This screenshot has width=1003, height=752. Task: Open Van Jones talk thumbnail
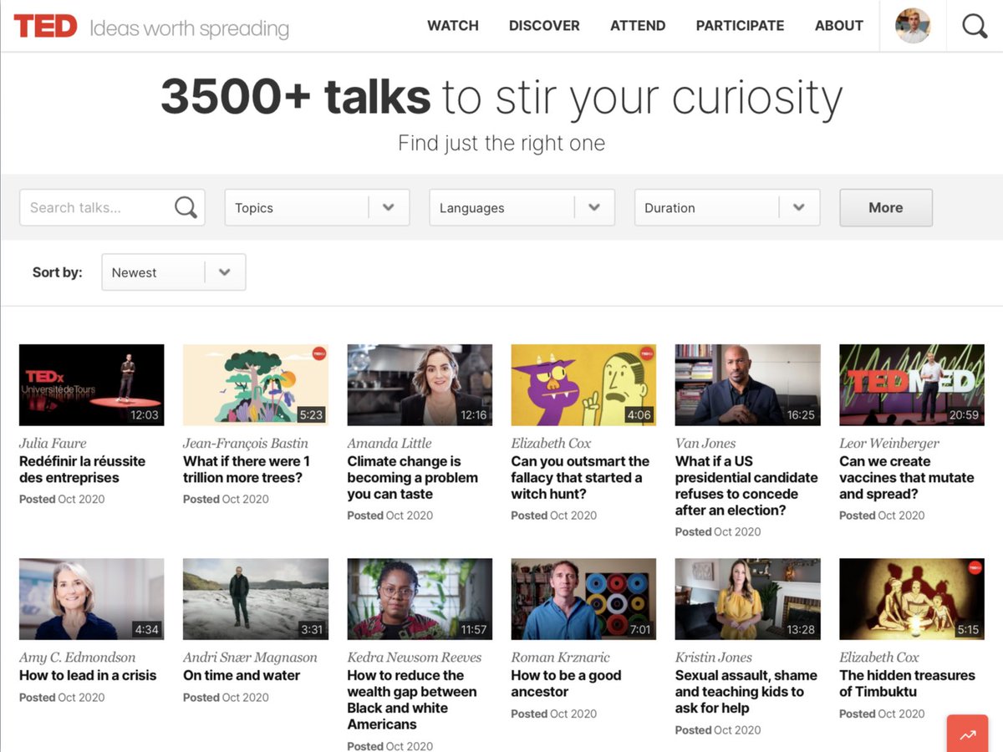pyautogui.click(x=748, y=385)
